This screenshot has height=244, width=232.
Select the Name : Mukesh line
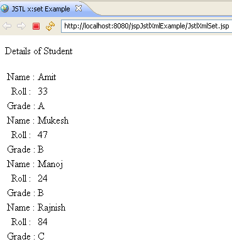38,120
